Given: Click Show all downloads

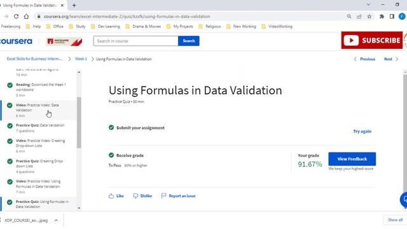Looking at the screenshot, I should [x=395, y=220].
